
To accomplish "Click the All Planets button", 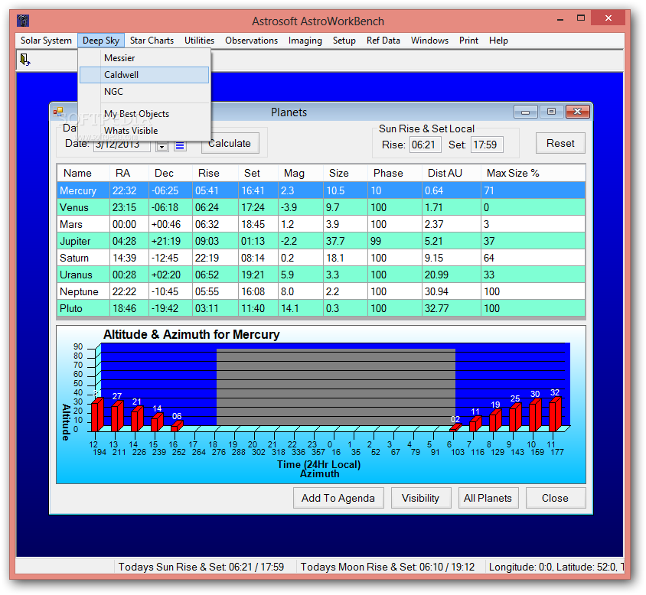I will (x=488, y=498).
